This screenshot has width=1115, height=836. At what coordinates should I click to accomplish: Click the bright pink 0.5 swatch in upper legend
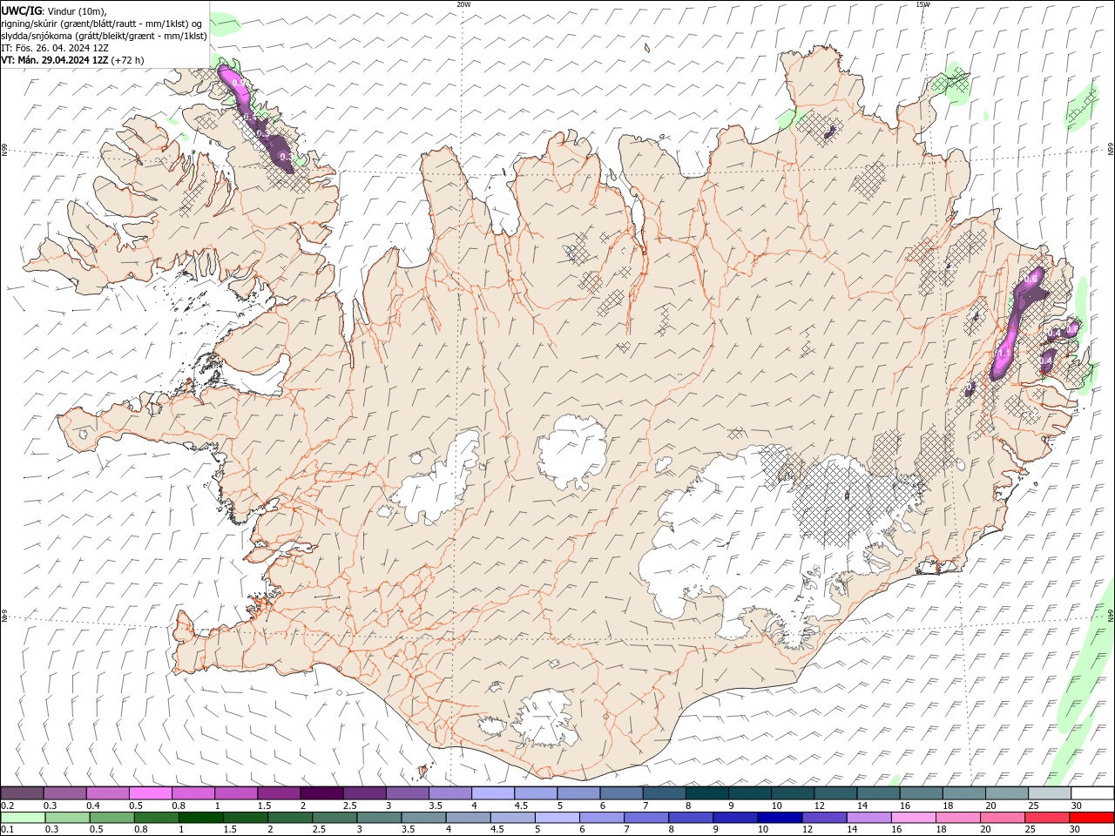[x=151, y=792]
